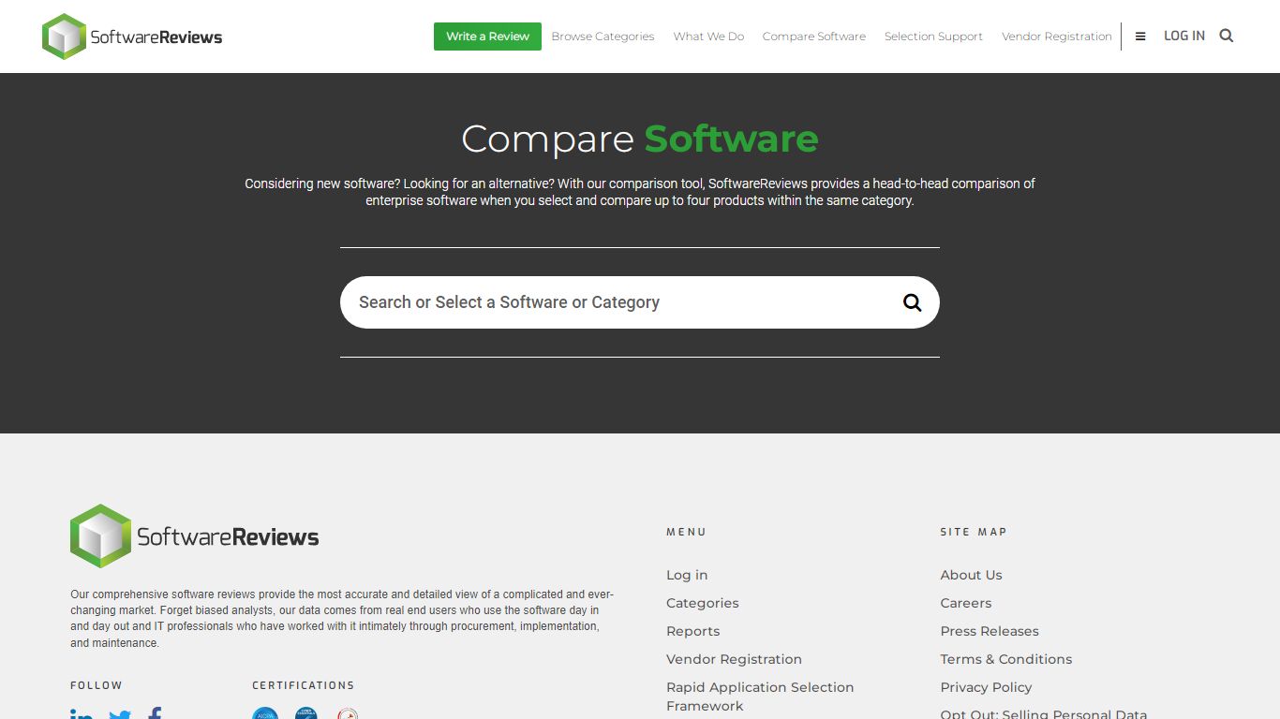Image resolution: width=1280 pixels, height=719 pixels.
Task: Open What We Do menu item
Action: [708, 37]
